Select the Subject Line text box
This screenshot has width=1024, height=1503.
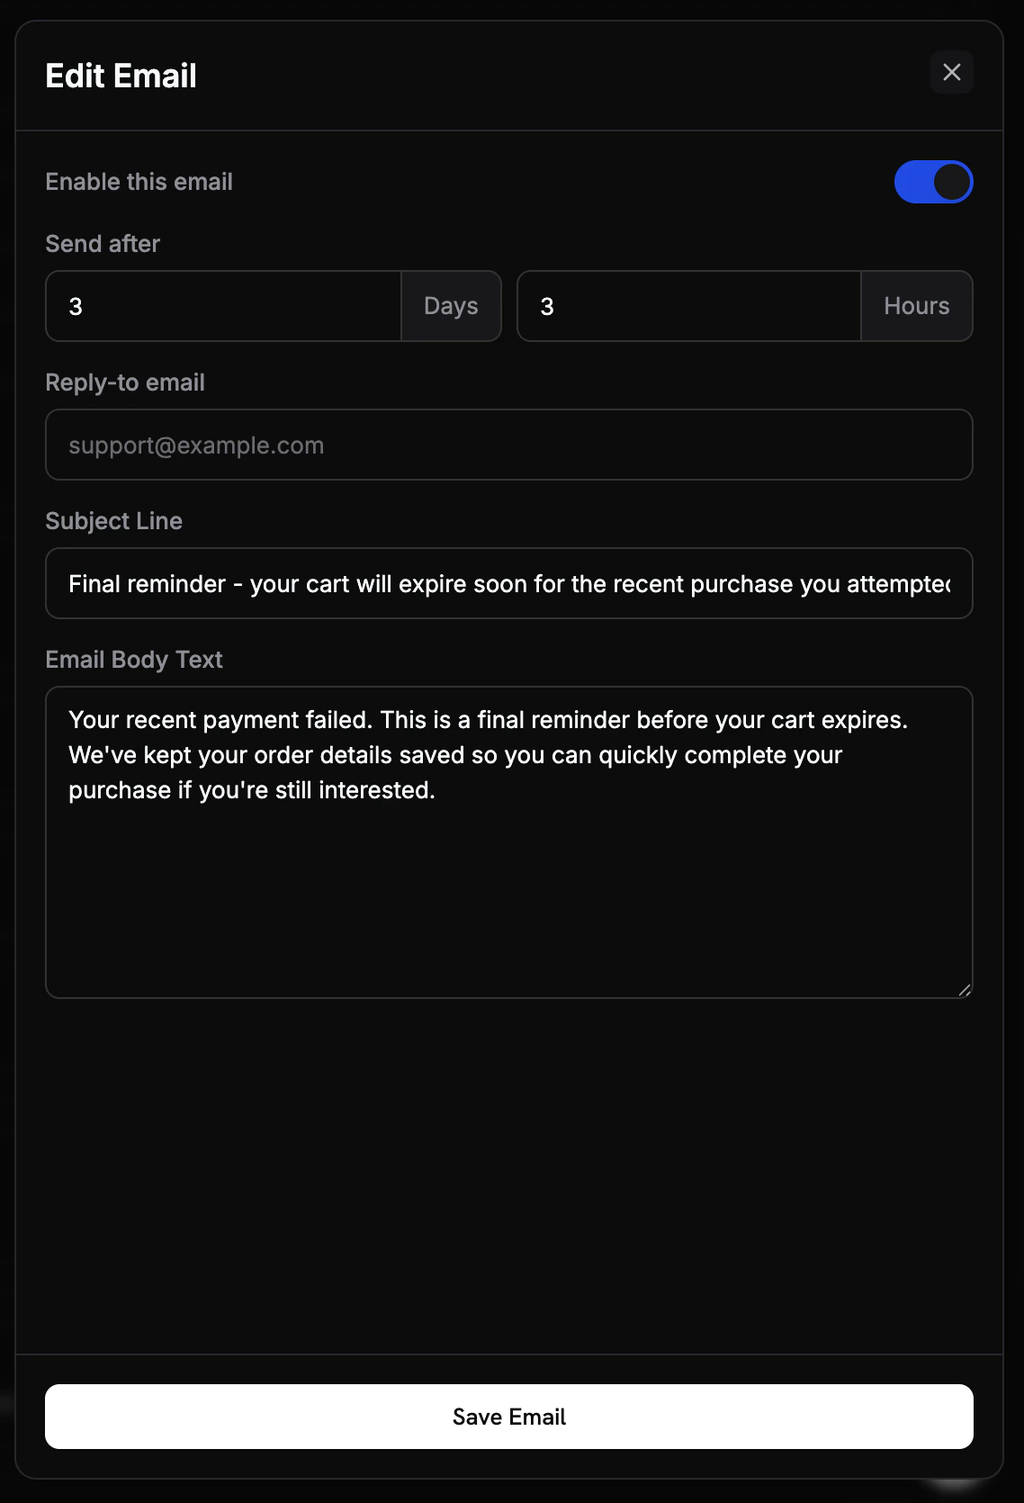508,583
